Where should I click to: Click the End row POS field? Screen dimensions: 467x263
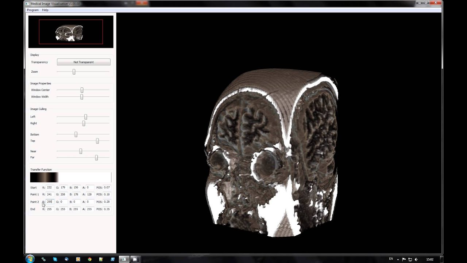[107, 209]
